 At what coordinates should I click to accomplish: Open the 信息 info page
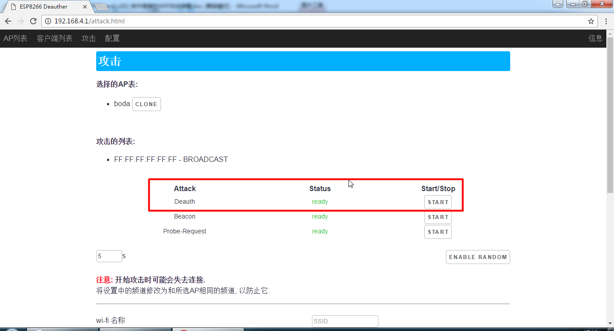(595, 39)
